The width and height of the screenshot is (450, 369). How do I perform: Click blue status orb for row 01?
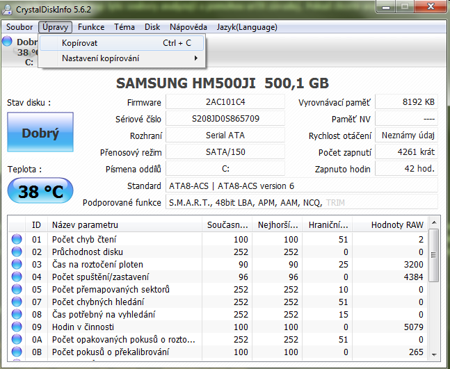tap(17, 240)
